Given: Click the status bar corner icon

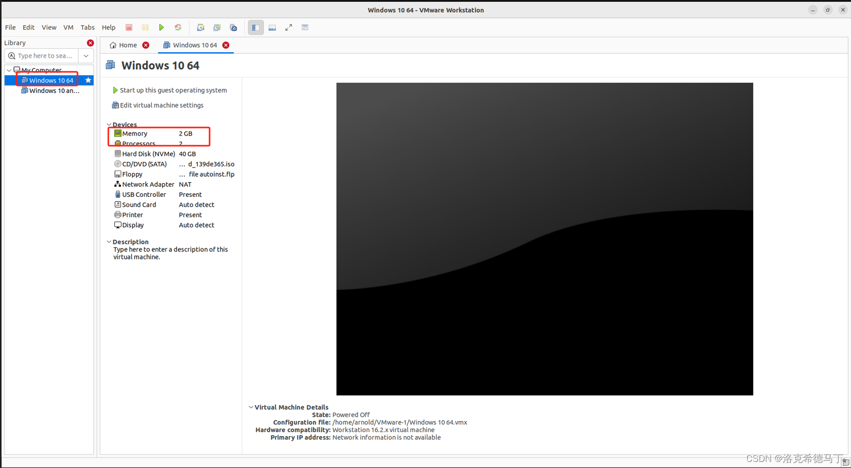Looking at the screenshot, I should point(846,462).
